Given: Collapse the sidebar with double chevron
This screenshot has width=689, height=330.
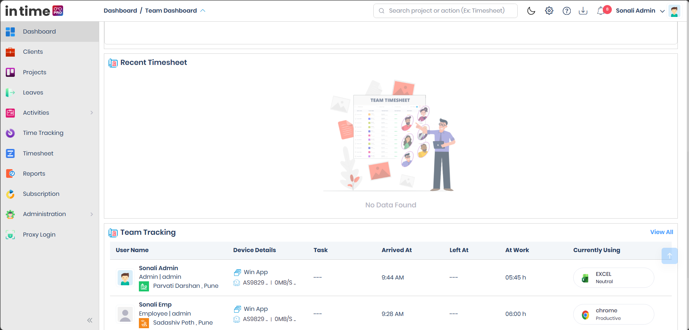Looking at the screenshot, I should tap(90, 320).
